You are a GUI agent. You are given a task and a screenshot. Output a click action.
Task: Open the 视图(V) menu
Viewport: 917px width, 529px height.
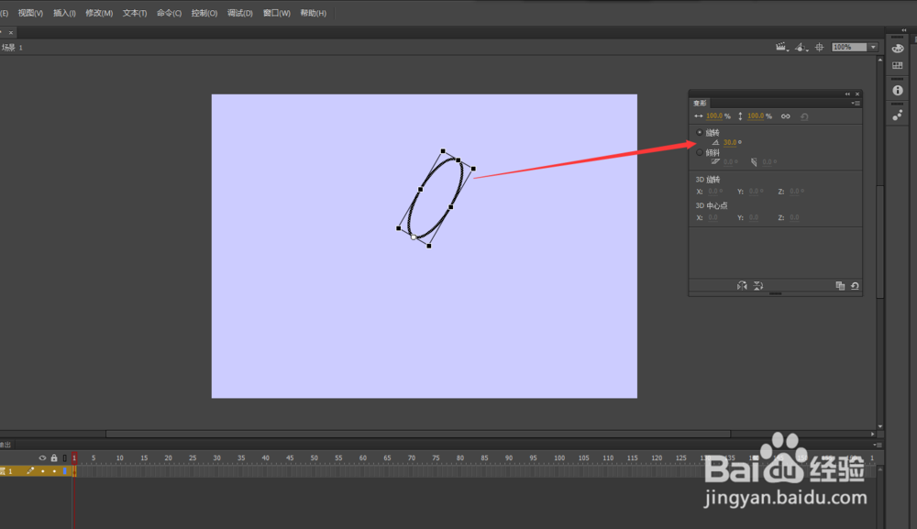point(30,13)
